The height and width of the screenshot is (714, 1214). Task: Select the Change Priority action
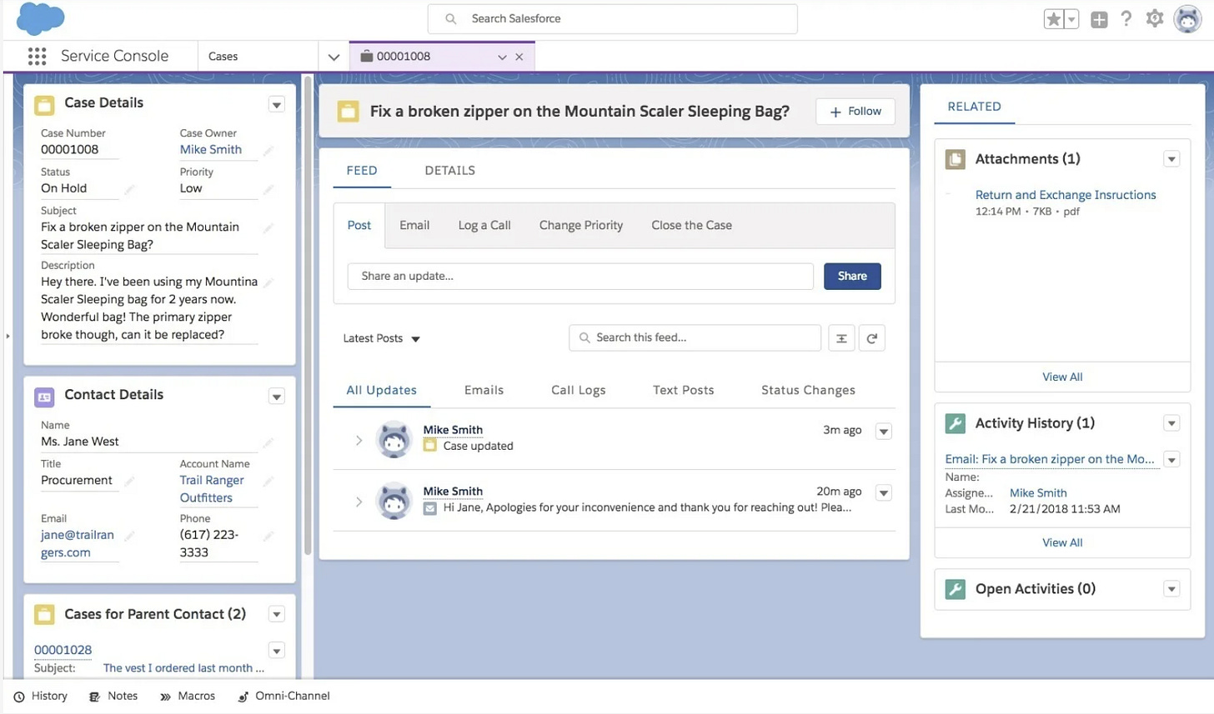[581, 225]
